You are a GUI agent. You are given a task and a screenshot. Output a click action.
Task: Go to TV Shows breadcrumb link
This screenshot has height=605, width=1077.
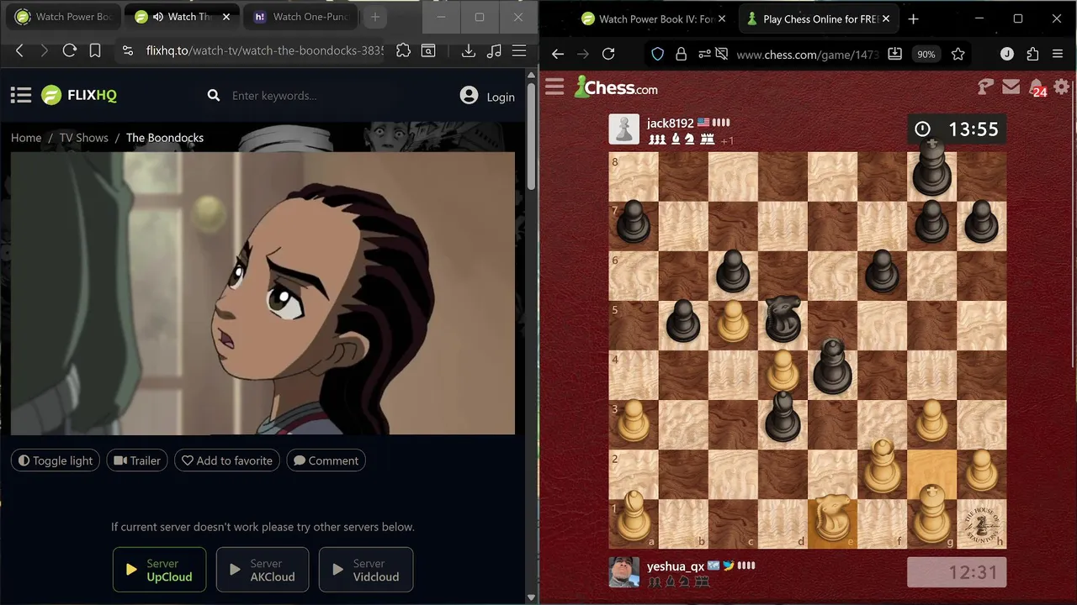click(x=83, y=138)
